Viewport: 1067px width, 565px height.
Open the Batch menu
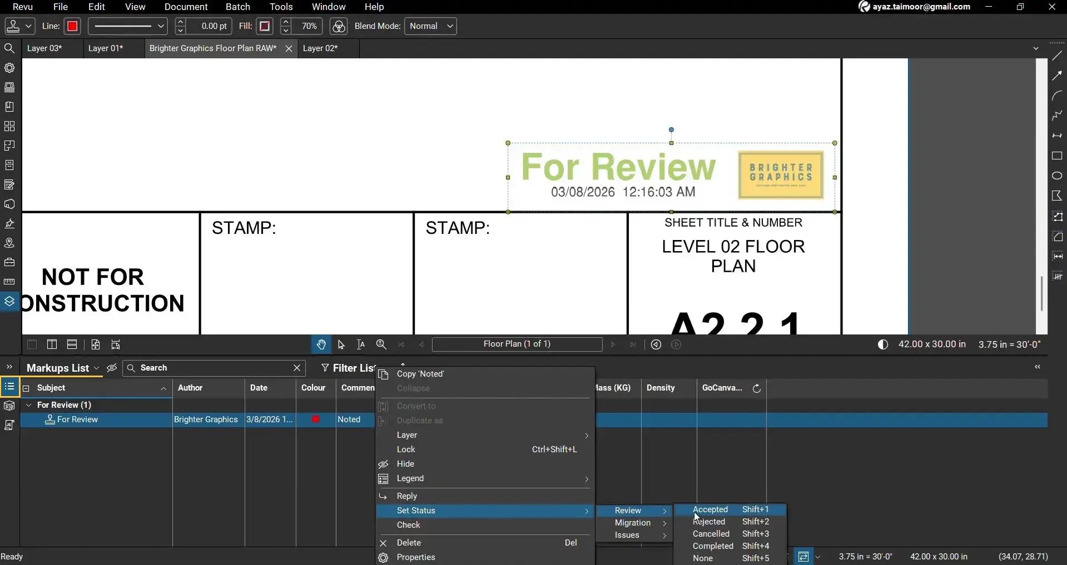click(x=237, y=7)
